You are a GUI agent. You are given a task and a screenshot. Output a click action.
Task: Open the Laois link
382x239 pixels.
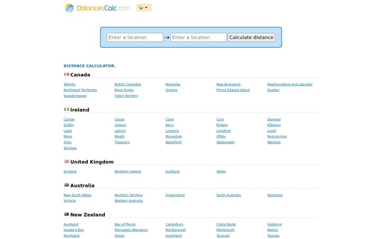click(68, 131)
